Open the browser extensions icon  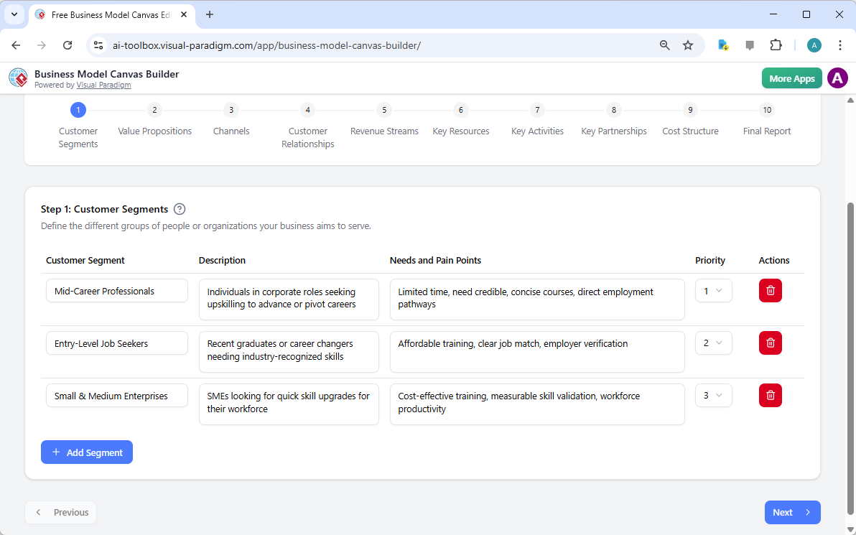(776, 45)
